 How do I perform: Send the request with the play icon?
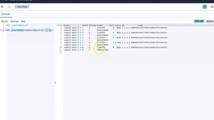[47, 30]
